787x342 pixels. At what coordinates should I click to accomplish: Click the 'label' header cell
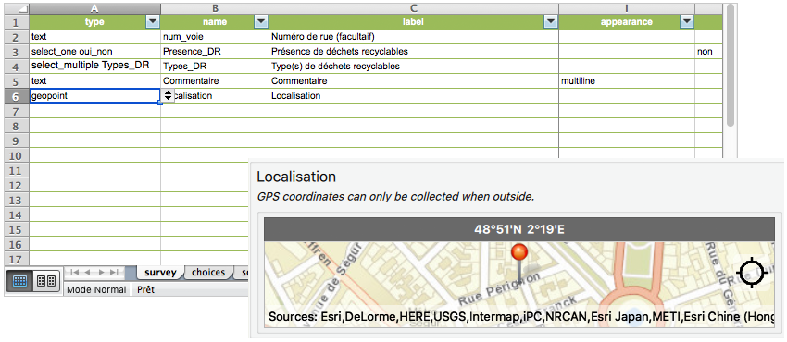(414, 22)
